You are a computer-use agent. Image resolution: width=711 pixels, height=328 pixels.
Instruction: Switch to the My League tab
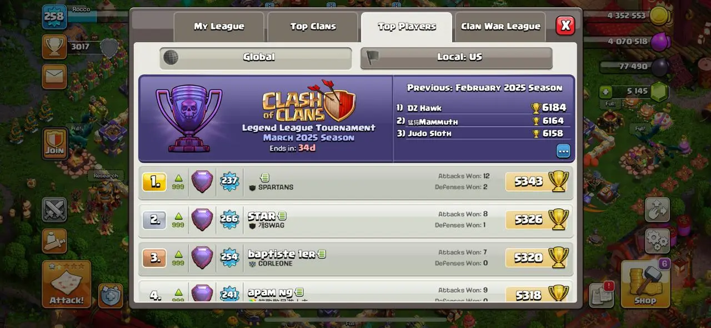click(219, 27)
